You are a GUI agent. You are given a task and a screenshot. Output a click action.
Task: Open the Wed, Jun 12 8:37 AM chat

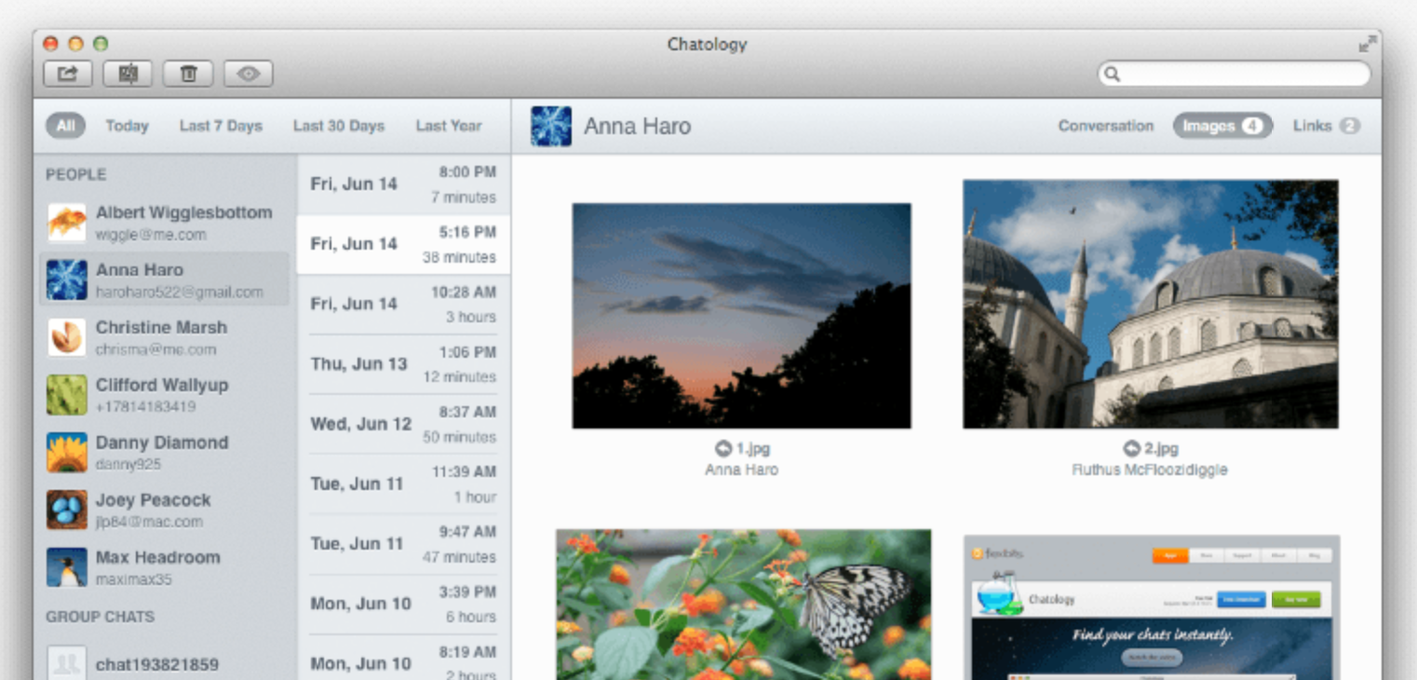(403, 424)
